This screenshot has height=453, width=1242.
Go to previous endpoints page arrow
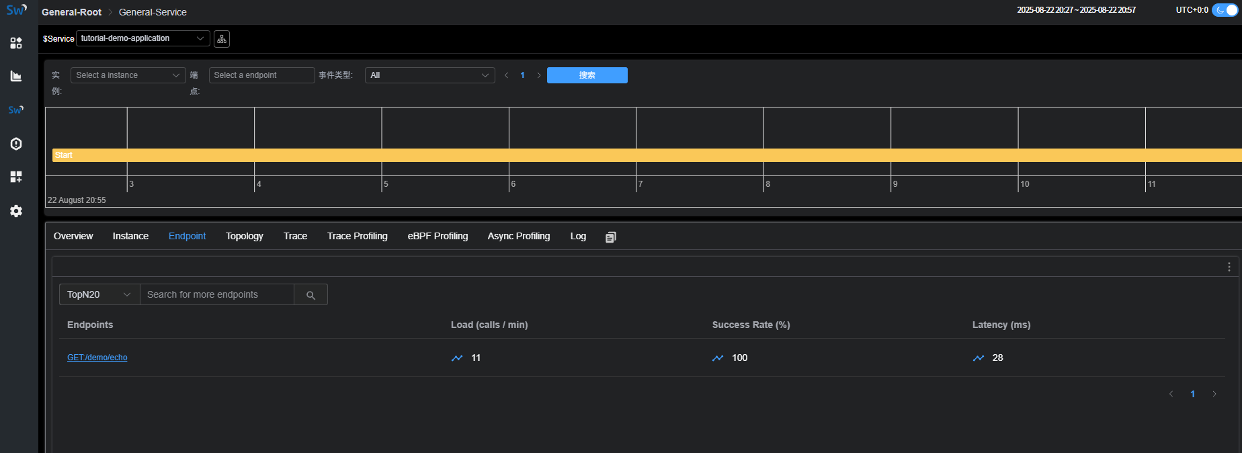point(1171,394)
